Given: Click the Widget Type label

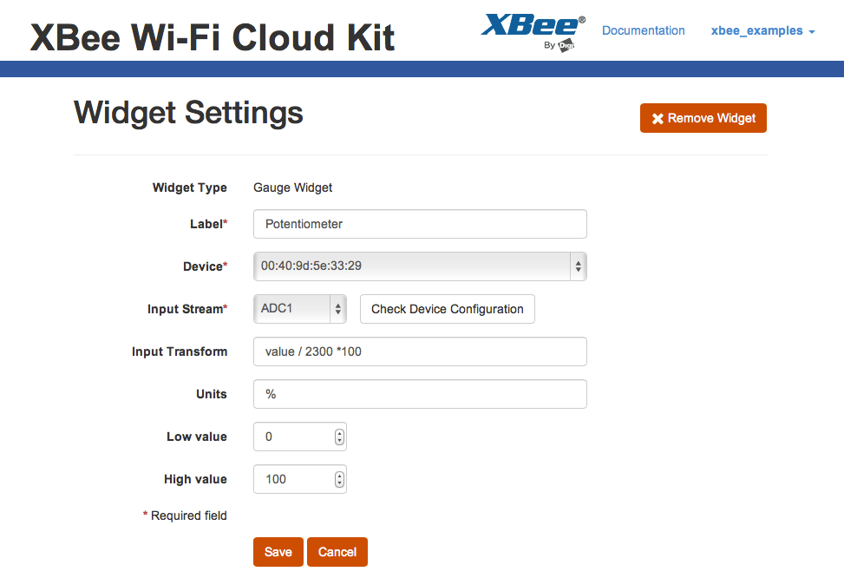Looking at the screenshot, I should click(189, 187).
